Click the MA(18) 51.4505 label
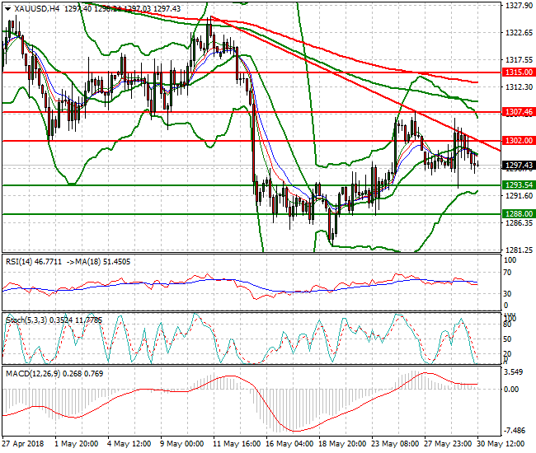536x453 pixels. [x=103, y=262]
